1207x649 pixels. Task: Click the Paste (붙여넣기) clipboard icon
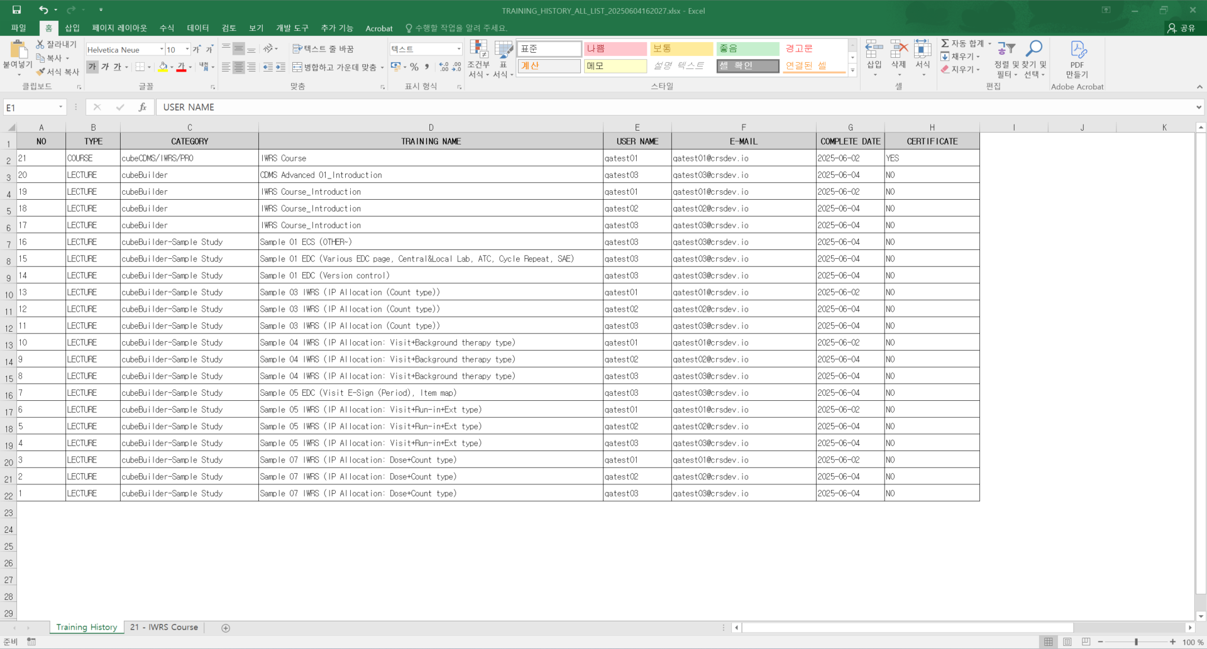[x=18, y=50]
